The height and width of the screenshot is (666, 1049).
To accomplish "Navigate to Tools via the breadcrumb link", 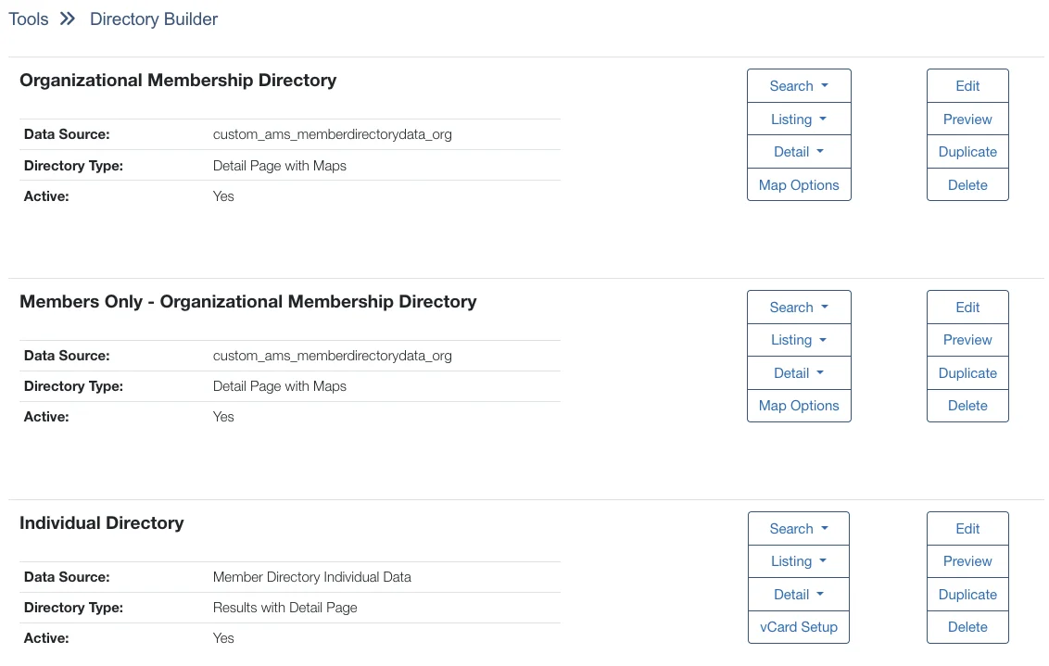I will tap(28, 19).
